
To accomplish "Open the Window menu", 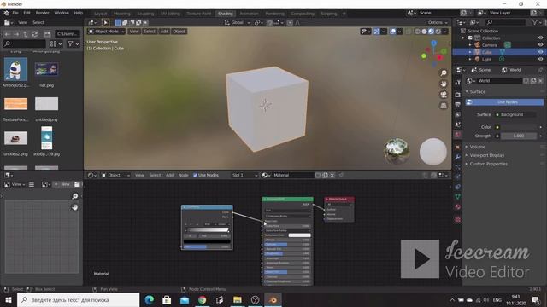I will (x=62, y=13).
